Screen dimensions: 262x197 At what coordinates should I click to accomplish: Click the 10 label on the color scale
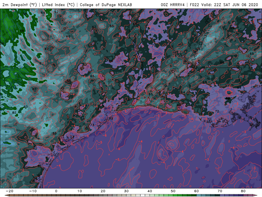(x=80, y=191)
